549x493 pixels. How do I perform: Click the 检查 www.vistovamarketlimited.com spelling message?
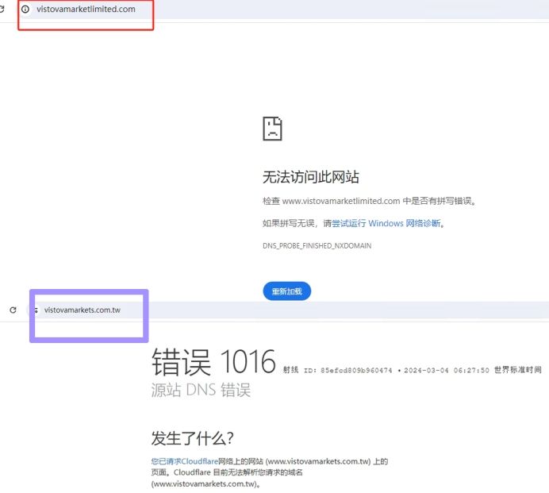tap(369, 201)
